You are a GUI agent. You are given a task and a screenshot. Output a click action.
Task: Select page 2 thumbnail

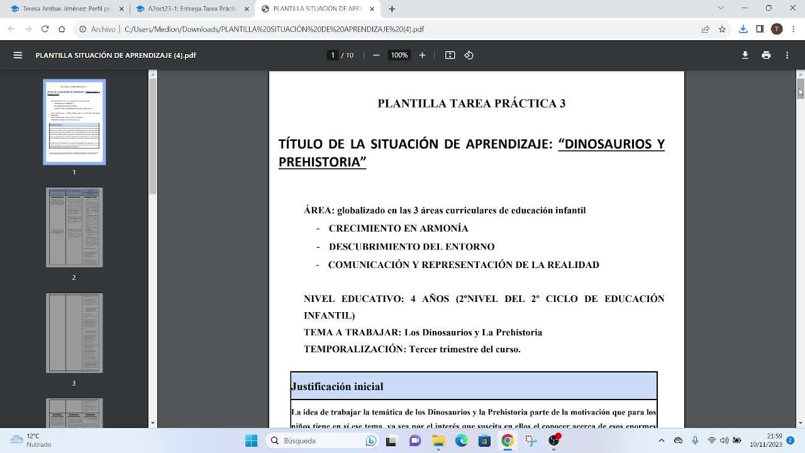[x=74, y=227]
